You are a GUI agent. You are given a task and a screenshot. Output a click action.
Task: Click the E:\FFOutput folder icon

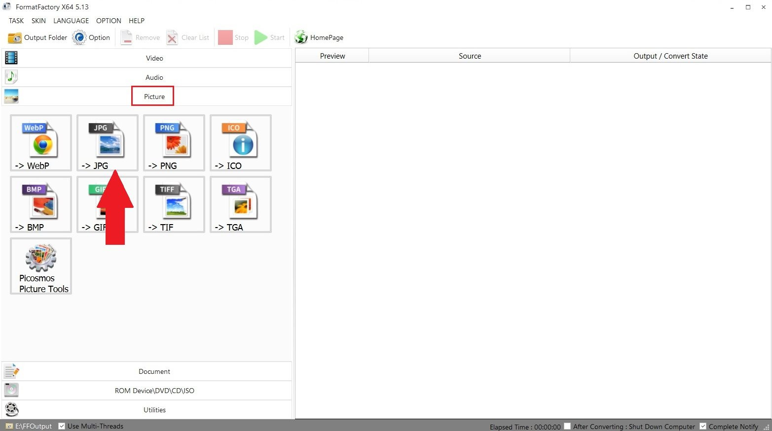pos(9,426)
